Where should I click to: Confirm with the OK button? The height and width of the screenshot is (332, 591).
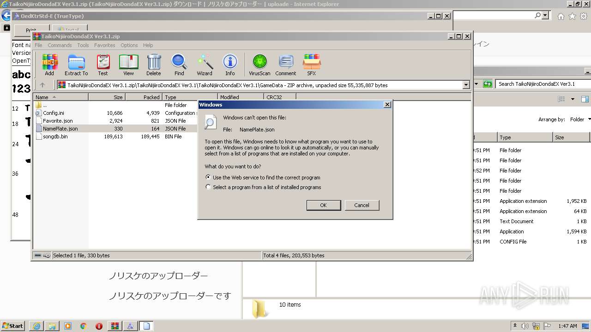click(324, 205)
